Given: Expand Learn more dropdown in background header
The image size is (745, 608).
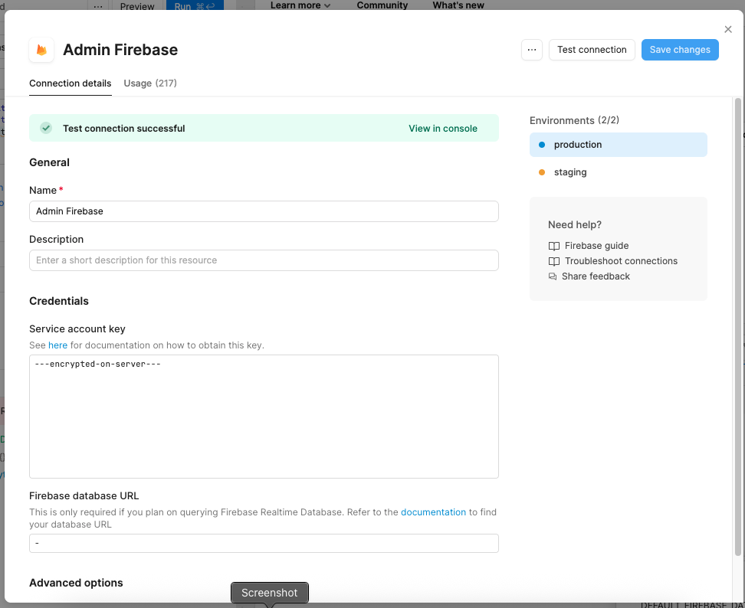Looking at the screenshot, I should pos(300,5).
